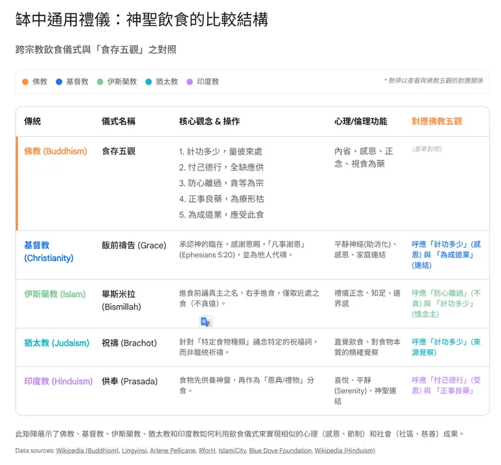The height and width of the screenshot is (465, 501).
Task: Click the Hinduism 呼應「忖己德行」 mapping cell
Action: [446, 386]
